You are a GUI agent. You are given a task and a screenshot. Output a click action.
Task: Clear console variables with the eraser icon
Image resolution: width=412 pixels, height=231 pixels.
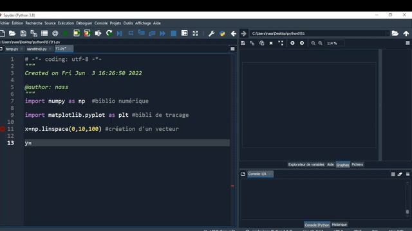(400, 174)
